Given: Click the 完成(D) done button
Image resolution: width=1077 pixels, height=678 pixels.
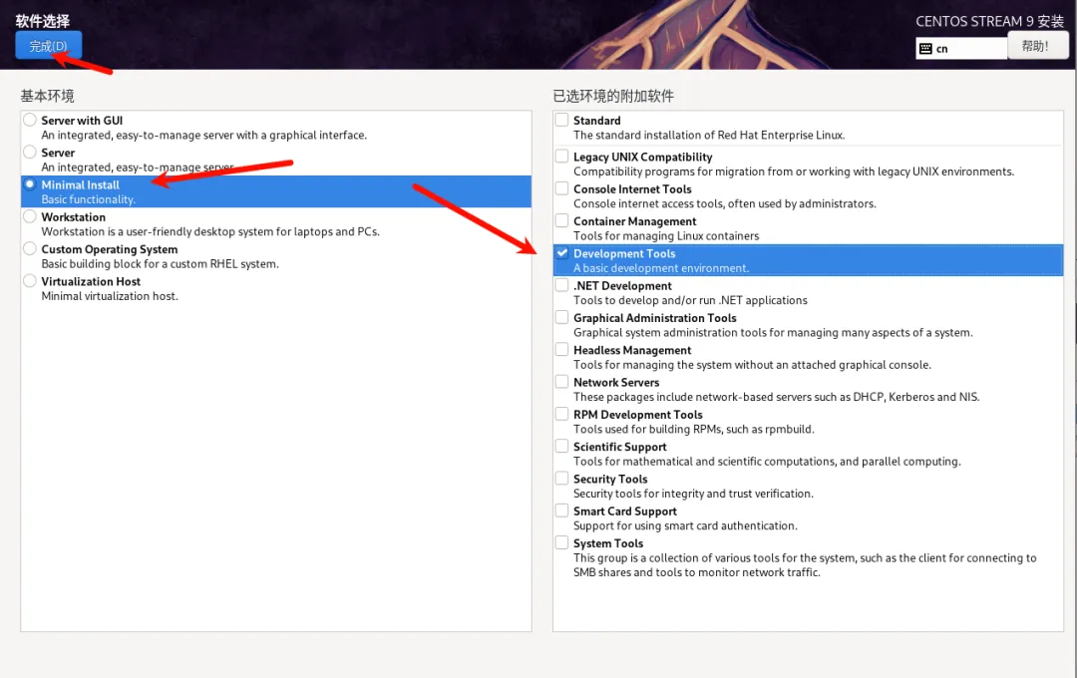Looking at the screenshot, I should pyautogui.click(x=48, y=45).
